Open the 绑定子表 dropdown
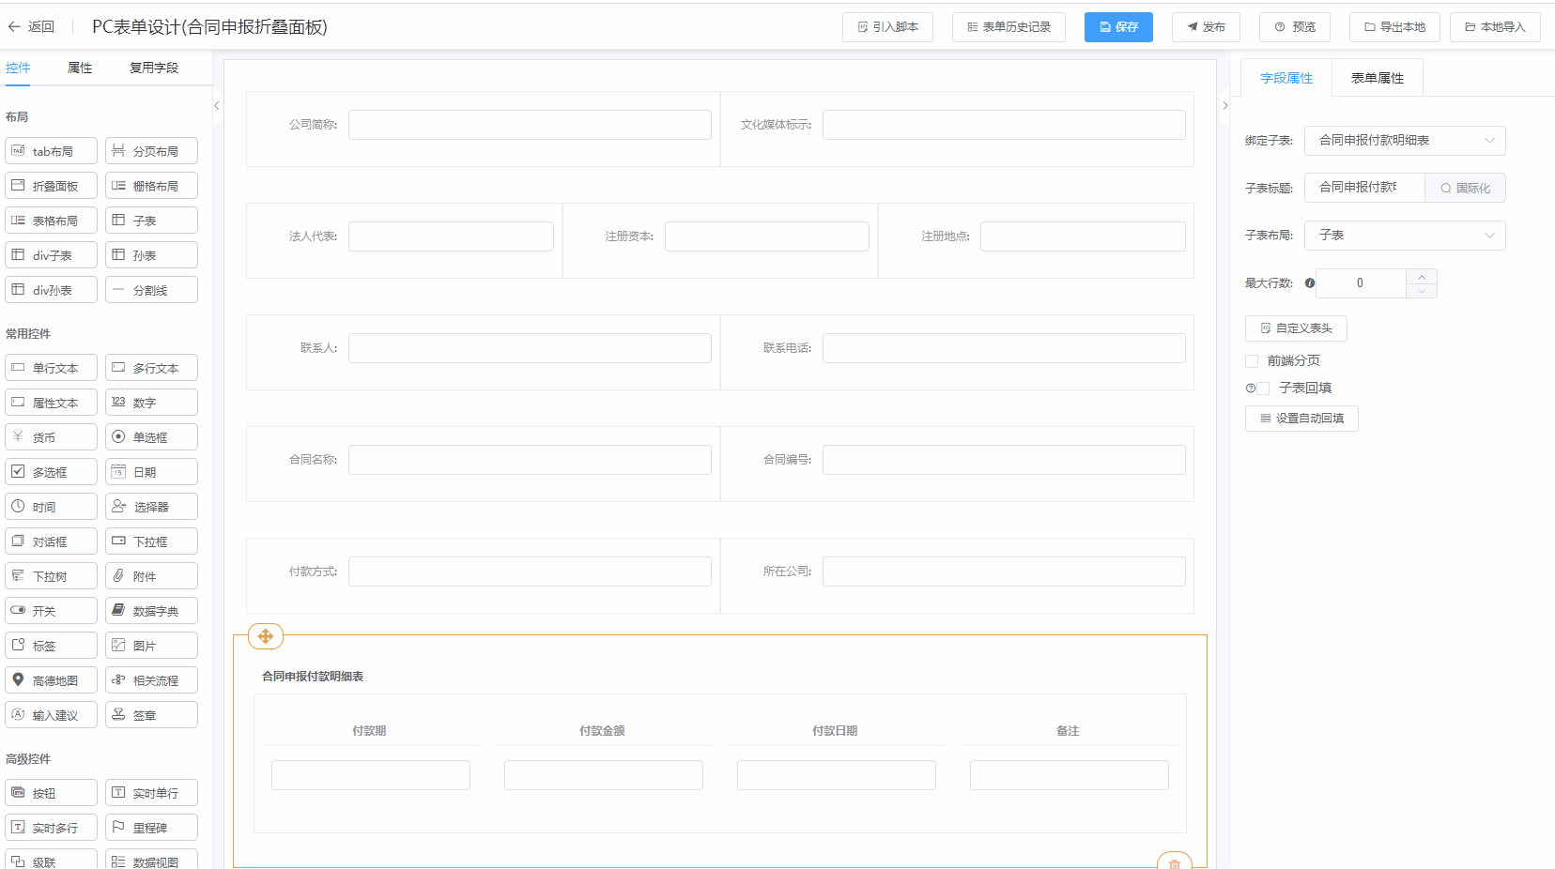The width and height of the screenshot is (1555, 869). pyautogui.click(x=1404, y=141)
